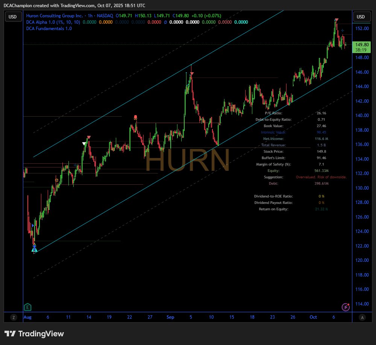Screen dimensions: 376x345
Task: Select the DCA Alpha 1.0 indicator legend
Action: (x=53, y=22)
